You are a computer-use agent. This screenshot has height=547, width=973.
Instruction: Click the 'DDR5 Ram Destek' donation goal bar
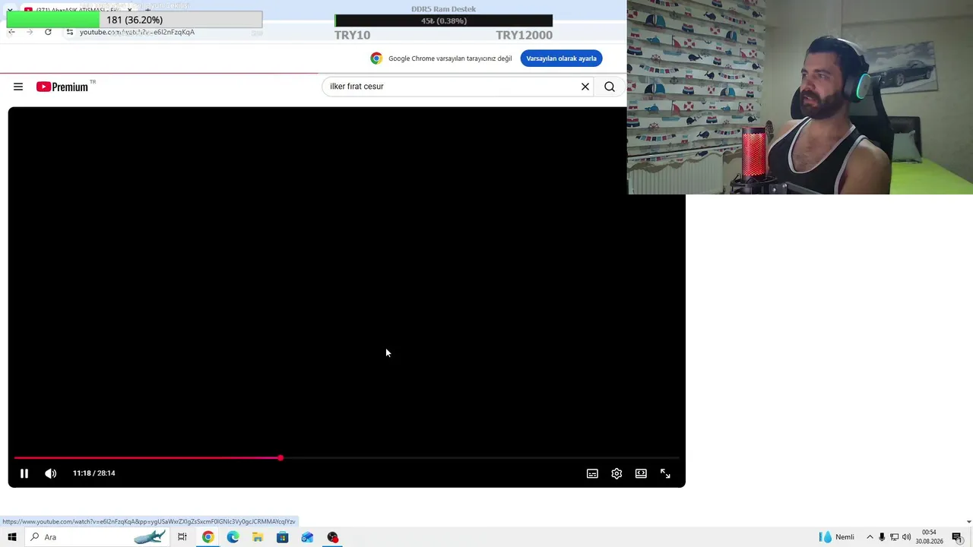pyautogui.click(x=444, y=21)
